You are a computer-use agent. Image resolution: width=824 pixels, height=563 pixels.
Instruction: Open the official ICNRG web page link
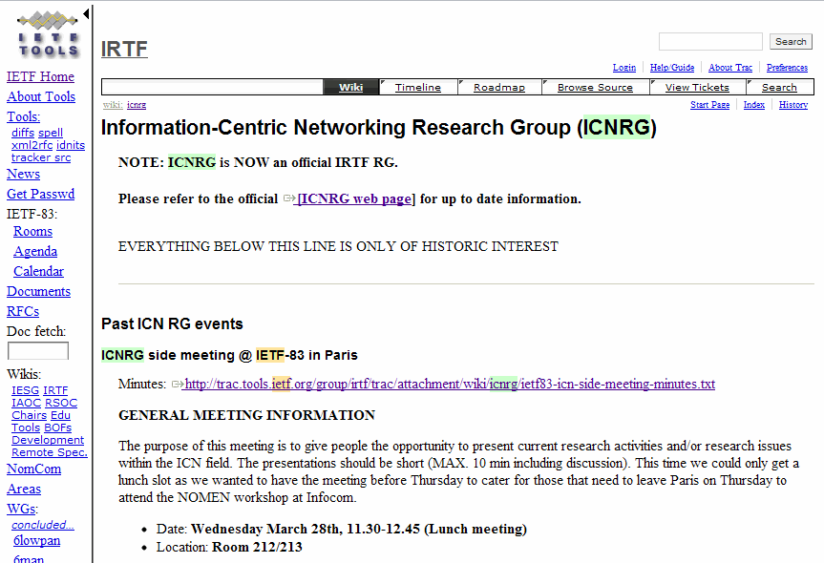(x=354, y=199)
